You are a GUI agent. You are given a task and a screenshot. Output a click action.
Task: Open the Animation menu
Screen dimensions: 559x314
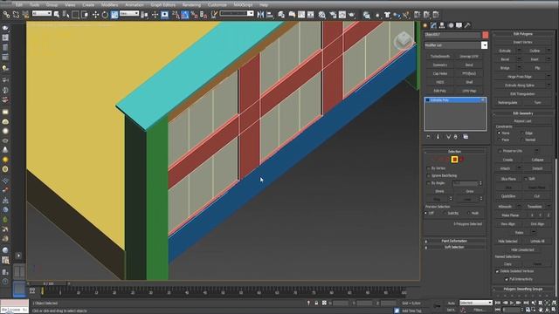pos(135,5)
